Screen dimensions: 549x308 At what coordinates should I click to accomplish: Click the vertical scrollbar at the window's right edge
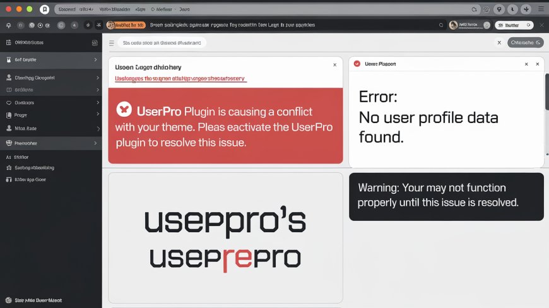[547, 92]
